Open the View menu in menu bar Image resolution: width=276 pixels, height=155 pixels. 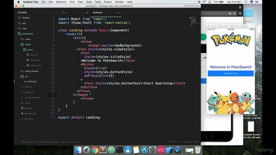click(x=80, y=2)
